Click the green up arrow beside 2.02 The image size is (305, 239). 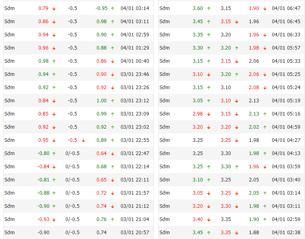(x=265, y=127)
